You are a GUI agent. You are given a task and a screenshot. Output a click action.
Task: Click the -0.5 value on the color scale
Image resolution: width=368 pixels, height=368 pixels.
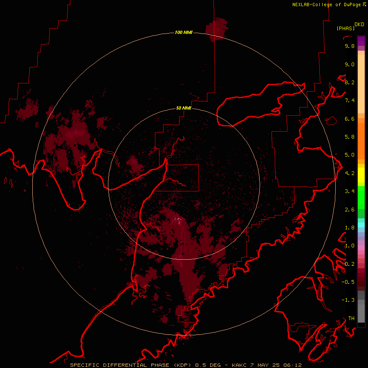coord(348,282)
